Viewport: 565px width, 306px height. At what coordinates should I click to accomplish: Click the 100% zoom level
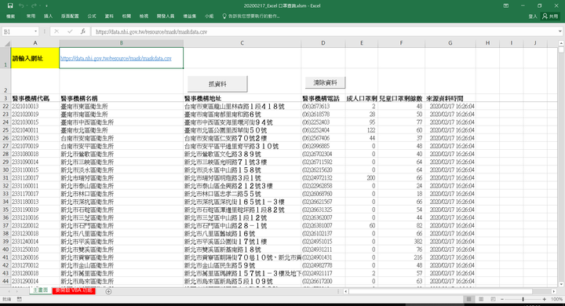point(556,299)
